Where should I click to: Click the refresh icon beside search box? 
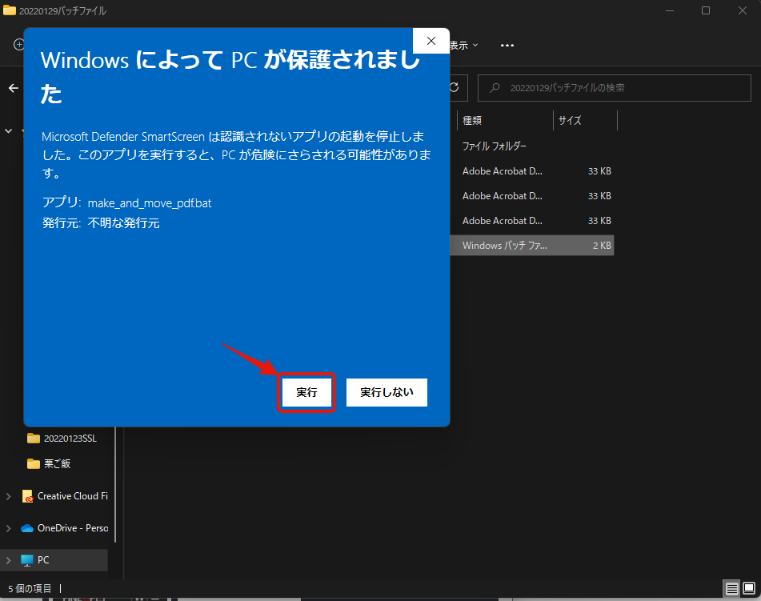point(455,87)
